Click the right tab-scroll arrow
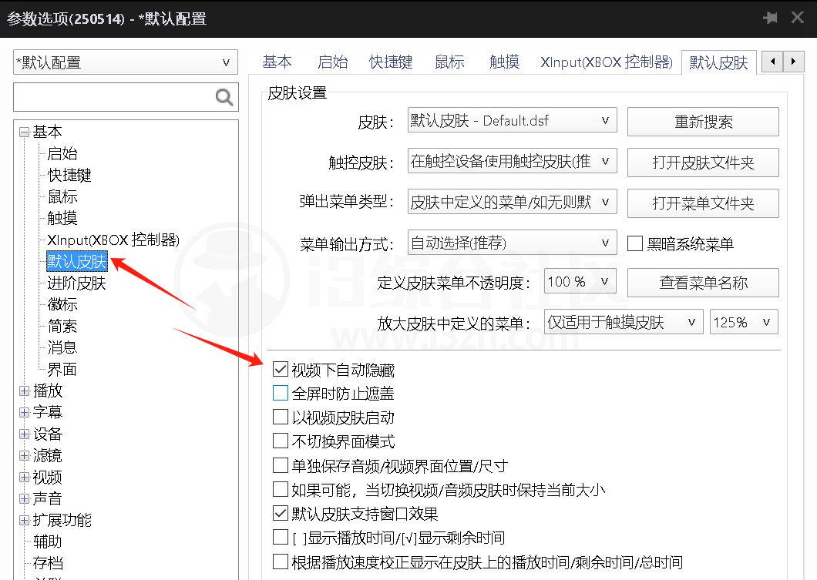Image resolution: width=817 pixels, height=580 pixels. click(795, 61)
